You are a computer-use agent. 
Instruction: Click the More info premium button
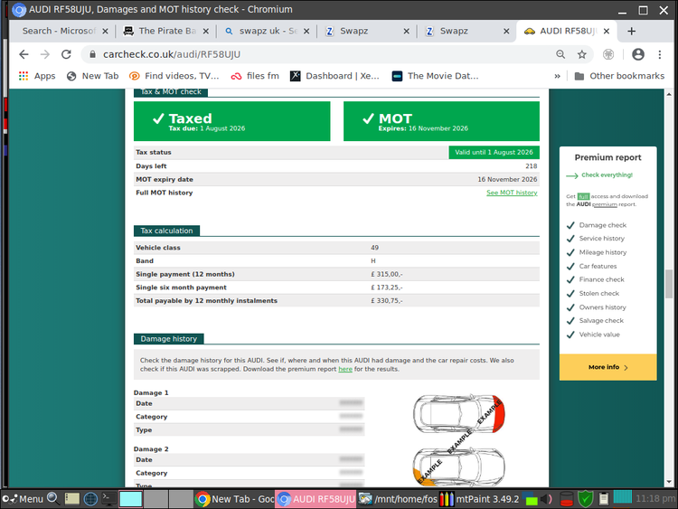[x=607, y=367]
